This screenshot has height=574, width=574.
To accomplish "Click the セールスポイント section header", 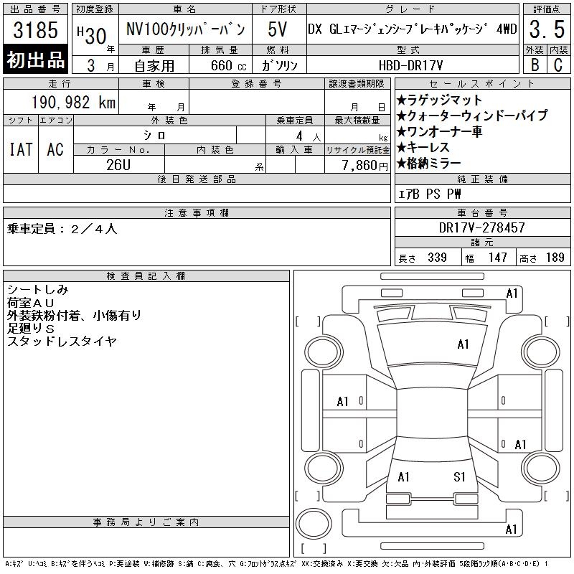I will [x=482, y=84].
